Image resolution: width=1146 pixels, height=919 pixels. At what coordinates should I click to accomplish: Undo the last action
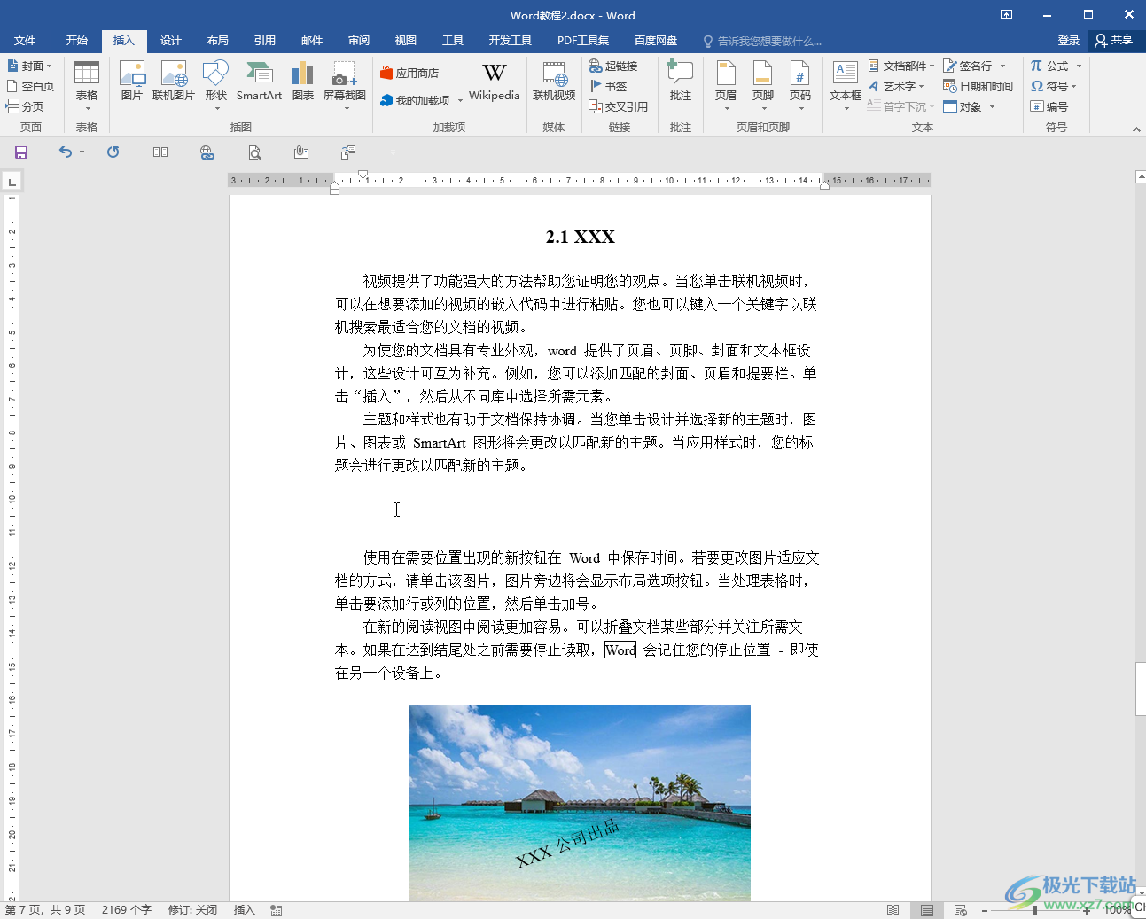point(65,152)
